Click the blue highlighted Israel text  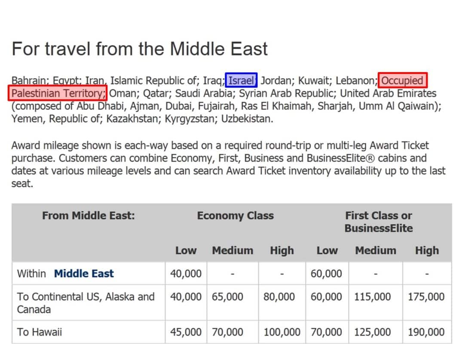tap(241, 80)
